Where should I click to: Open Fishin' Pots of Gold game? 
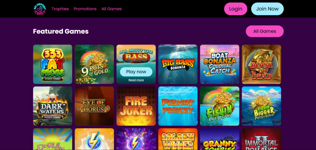click(220, 106)
